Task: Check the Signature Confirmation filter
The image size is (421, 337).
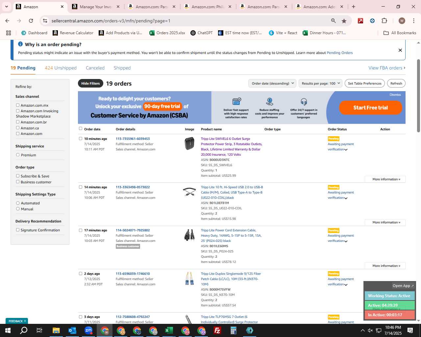Action: (x=18, y=230)
